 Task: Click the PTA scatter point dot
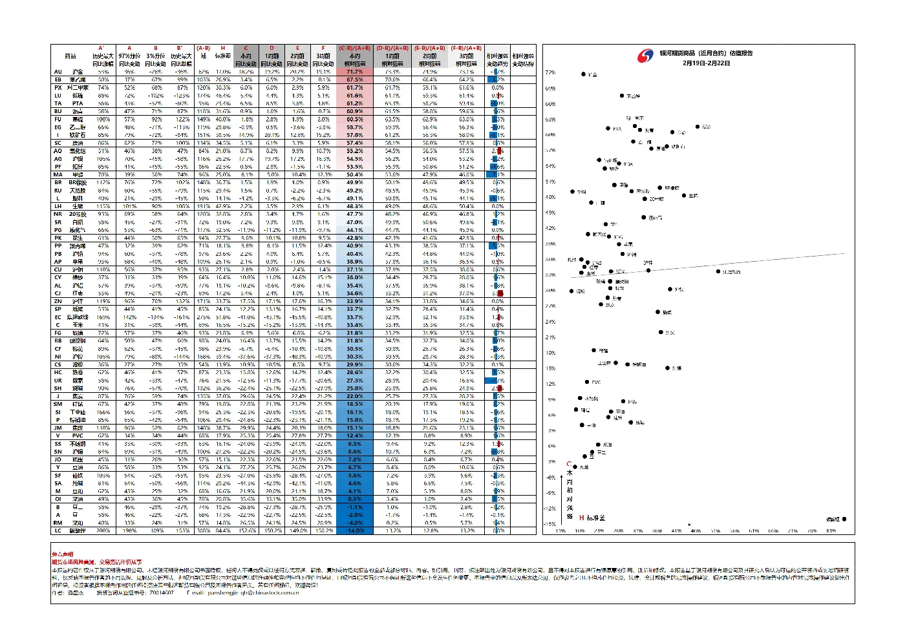608,128
